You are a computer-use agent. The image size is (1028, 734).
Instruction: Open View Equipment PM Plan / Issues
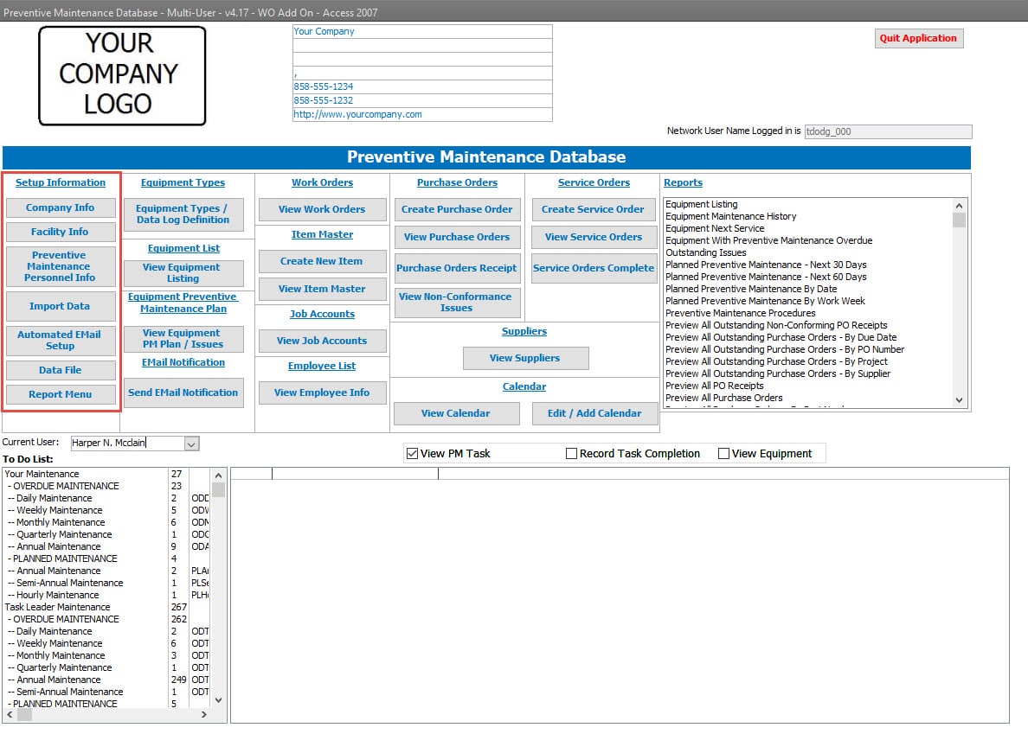183,339
